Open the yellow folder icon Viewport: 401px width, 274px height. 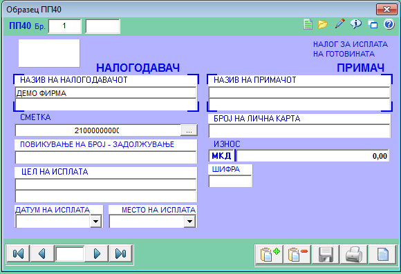pyautogui.click(x=323, y=25)
